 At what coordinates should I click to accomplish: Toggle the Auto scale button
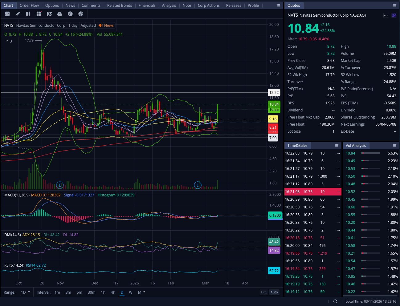274,292
